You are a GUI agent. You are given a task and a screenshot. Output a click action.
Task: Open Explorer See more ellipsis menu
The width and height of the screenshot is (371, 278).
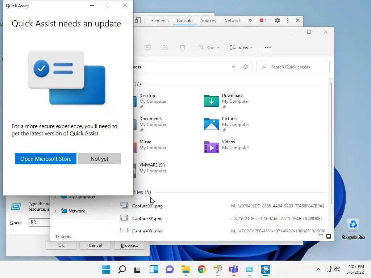coord(268,48)
